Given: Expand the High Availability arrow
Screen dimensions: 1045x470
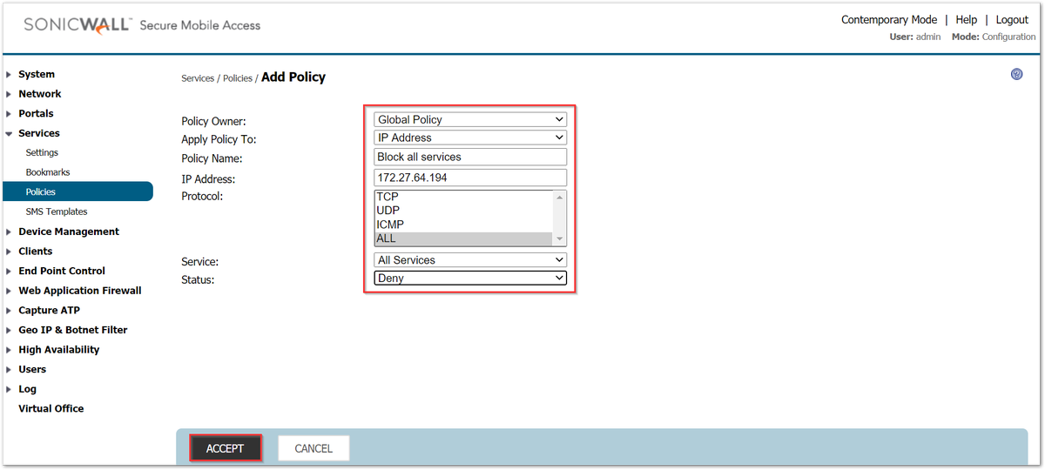Looking at the screenshot, I should pyautogui.click(x=9, y=350).
